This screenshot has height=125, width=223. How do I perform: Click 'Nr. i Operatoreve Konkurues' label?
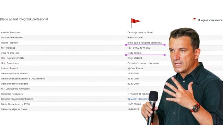click(x=15, y=89)
